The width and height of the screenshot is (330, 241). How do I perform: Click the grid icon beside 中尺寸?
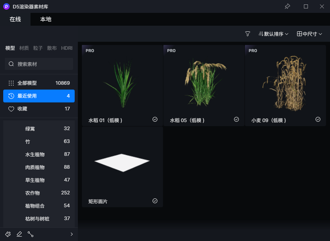(x=299, y=34)
